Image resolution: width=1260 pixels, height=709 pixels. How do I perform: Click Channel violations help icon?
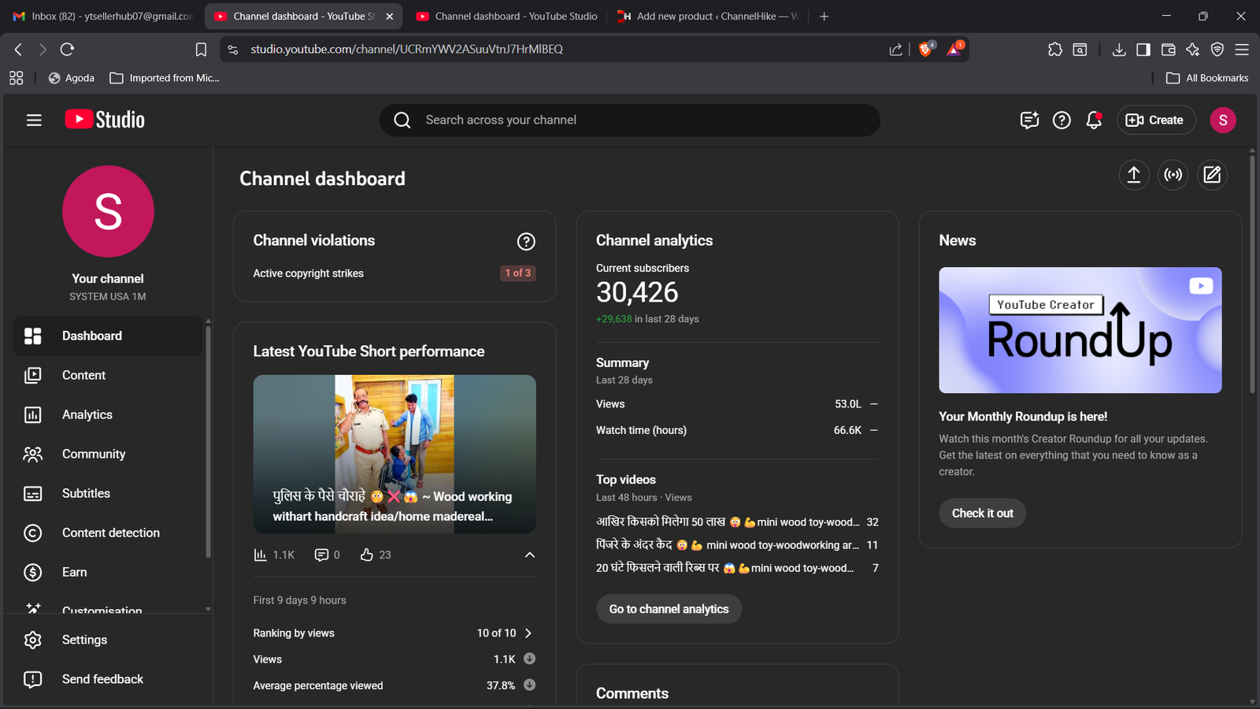[x=526, y=242]
